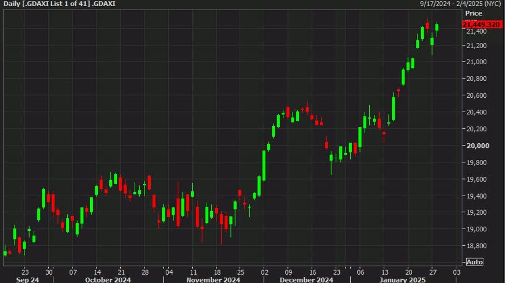Click the 18 date tick in November

pos(218,272)
